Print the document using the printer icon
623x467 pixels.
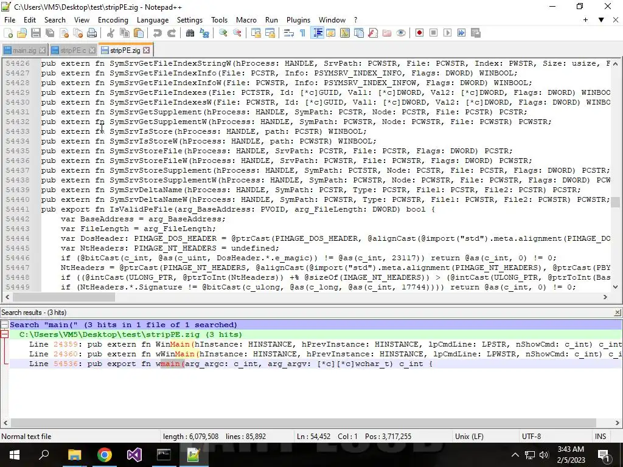[92, 33]
